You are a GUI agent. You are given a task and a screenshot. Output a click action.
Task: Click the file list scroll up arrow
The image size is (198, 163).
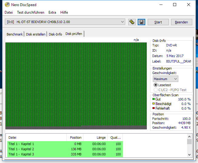[189, 137]
